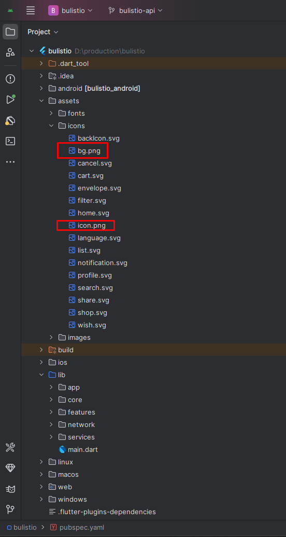Screen dimensions: 286x537
Task: Open the Structure tool window icon
Action: (10, 52)
